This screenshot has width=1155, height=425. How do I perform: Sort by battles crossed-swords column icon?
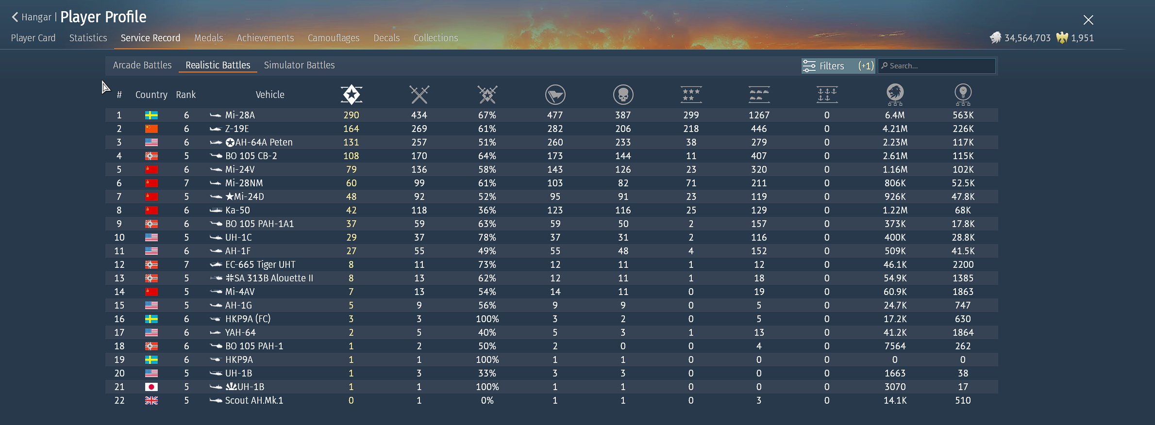[x=419, y=95]
